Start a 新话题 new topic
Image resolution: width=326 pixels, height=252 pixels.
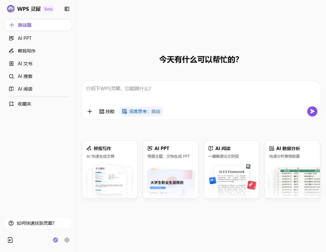click(x=38, y=25)
